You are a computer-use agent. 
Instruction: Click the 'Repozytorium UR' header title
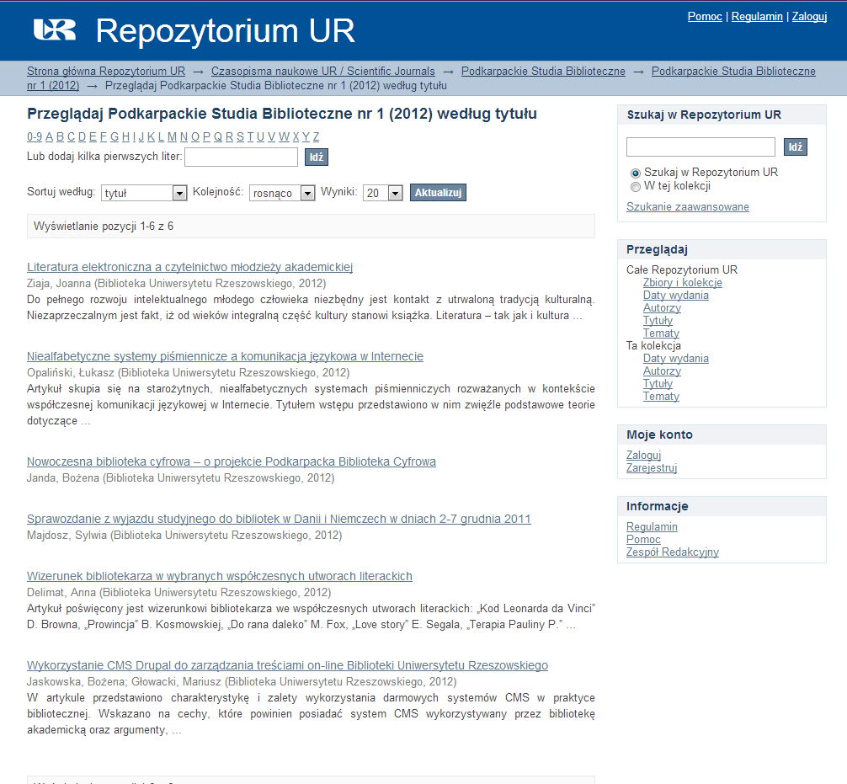pos(226,31)
